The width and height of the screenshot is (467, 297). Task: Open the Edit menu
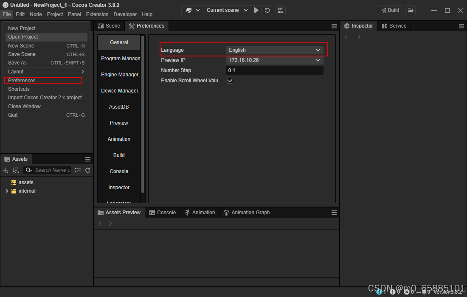[x=20, y=14]
